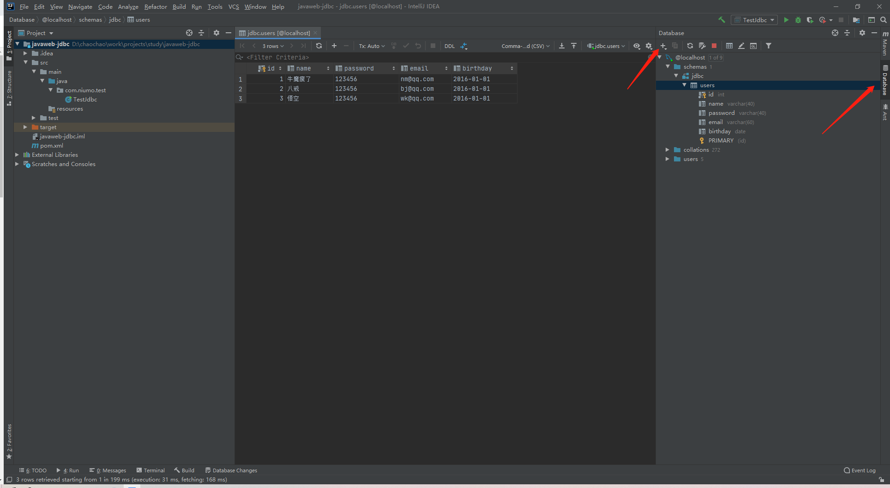Add a new row to users table
This screenshot has height=488, width=890.
(334, 46)
